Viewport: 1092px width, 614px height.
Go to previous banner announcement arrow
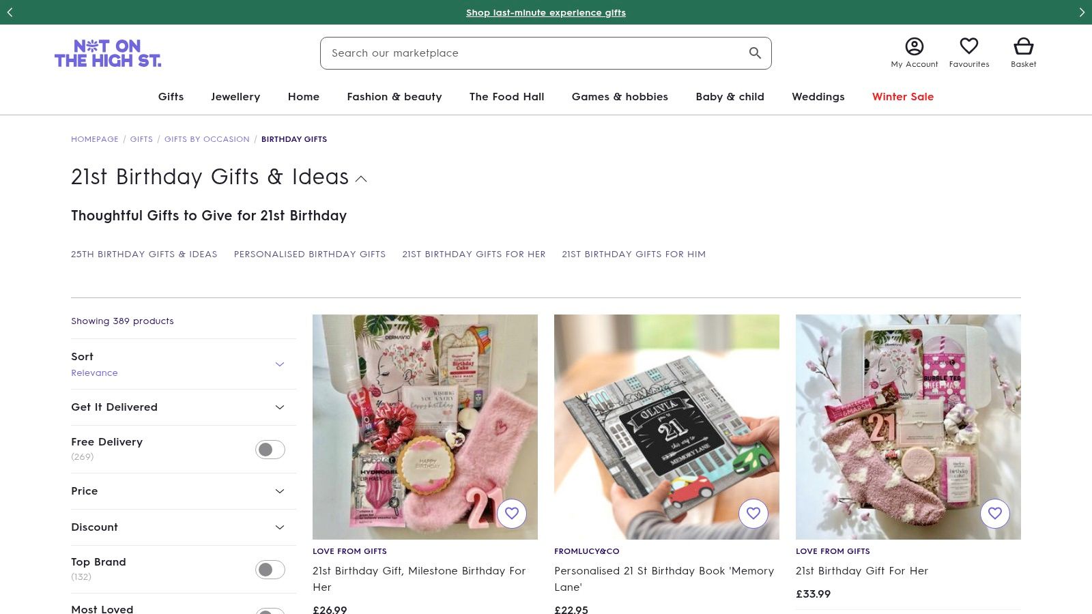click(x=10, y=12)
